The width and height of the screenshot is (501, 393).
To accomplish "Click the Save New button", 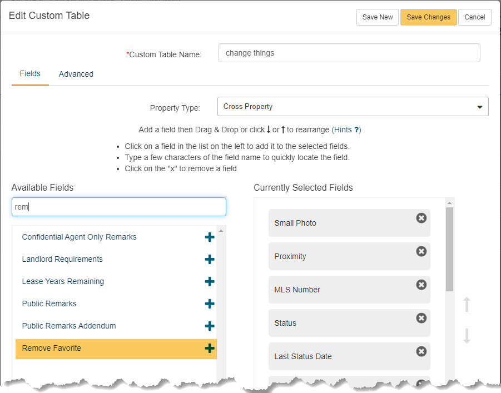I will click(378, 17).
